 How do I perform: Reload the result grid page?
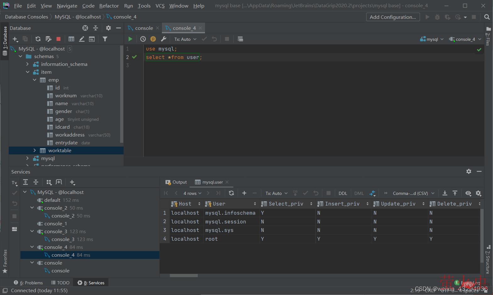[231, 193]
